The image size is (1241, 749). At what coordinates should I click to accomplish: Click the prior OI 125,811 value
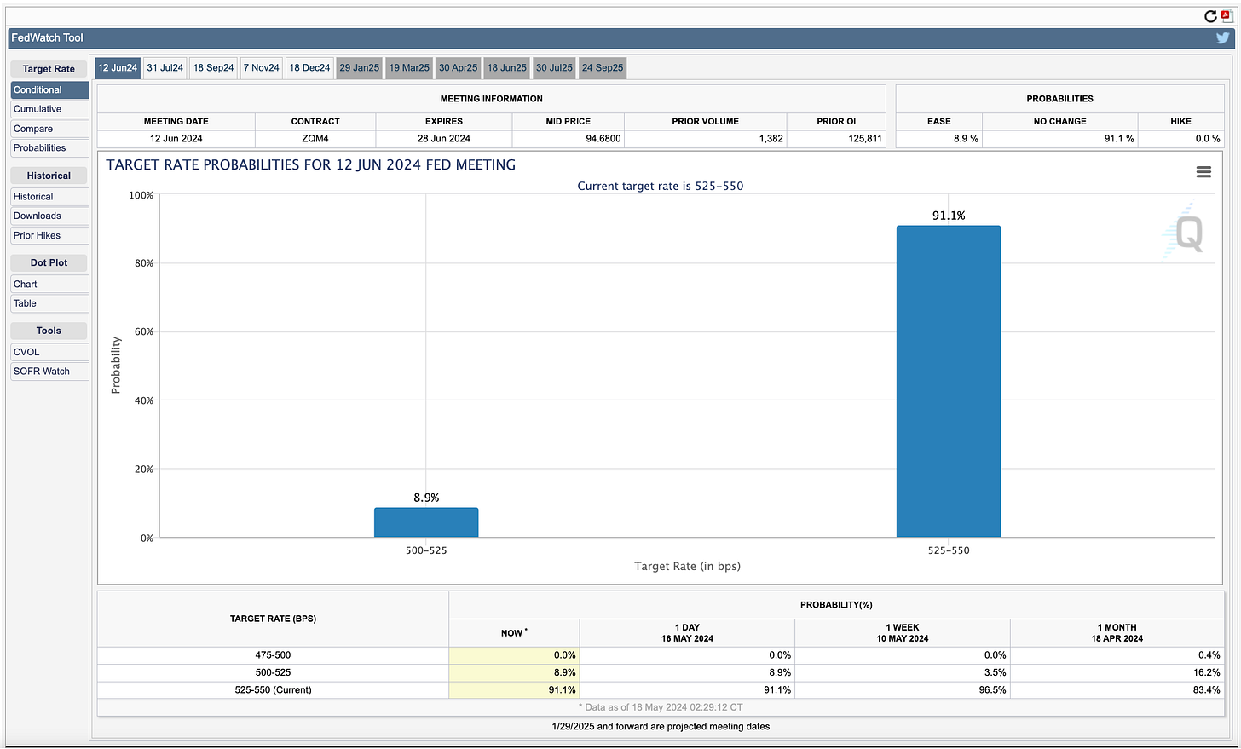tap(865, 138)
